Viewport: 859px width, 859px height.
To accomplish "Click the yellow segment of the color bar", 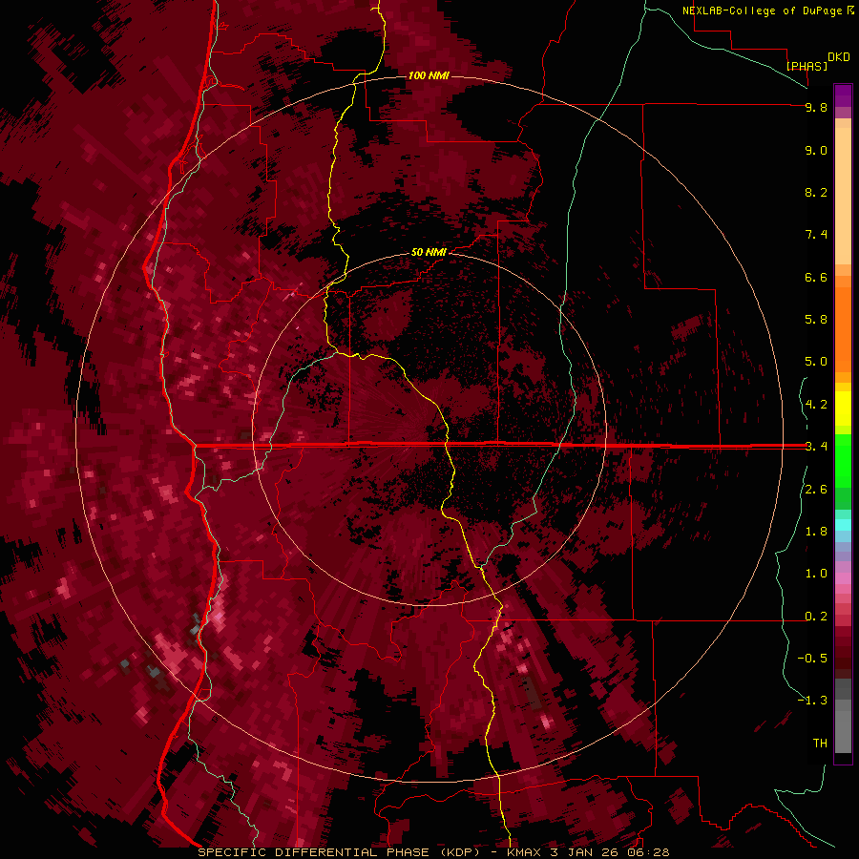I will tap(843, 409).
